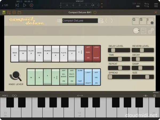Click the Compact DeLuxe preset name field
160x120 pixels.
80,21
